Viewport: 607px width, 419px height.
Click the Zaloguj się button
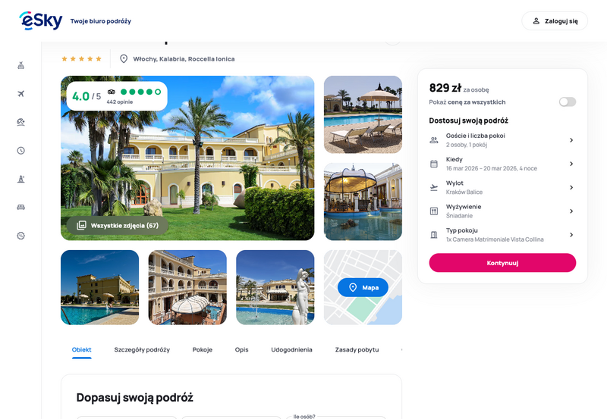(555, 21)
